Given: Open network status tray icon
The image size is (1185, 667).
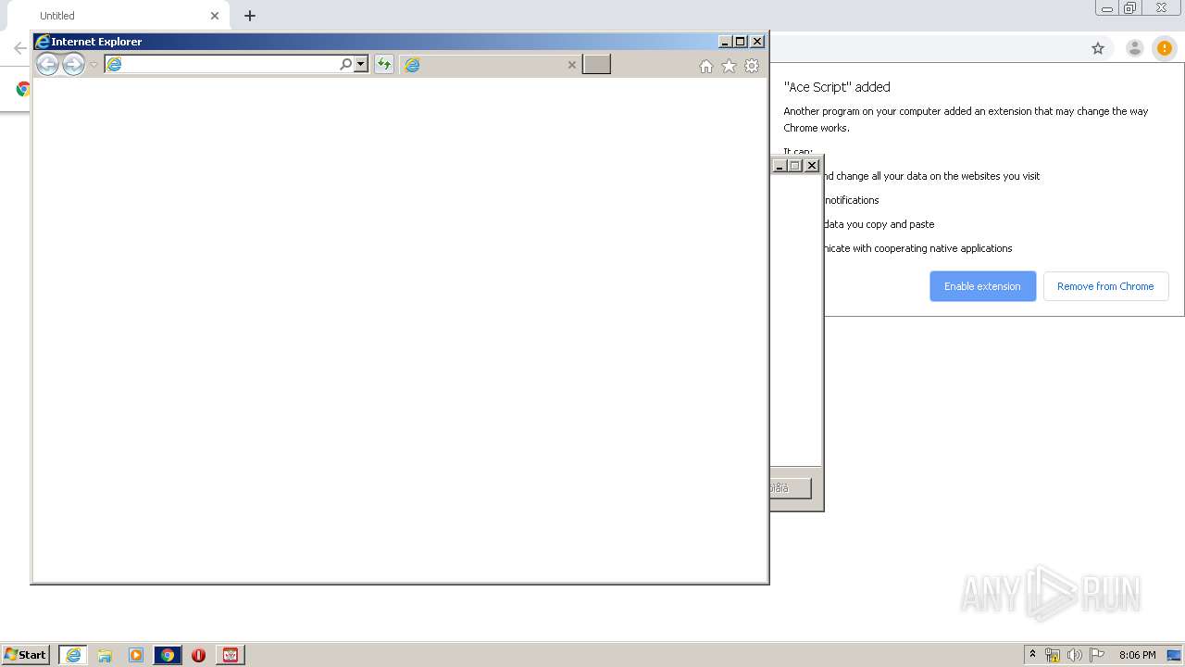Looking at the screenshot, I should pos(1053,655).
